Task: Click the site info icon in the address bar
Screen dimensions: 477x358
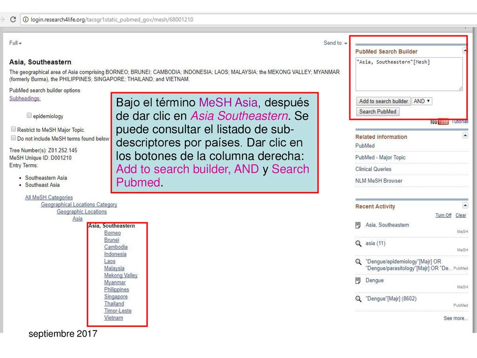Action: coord(26,20)
